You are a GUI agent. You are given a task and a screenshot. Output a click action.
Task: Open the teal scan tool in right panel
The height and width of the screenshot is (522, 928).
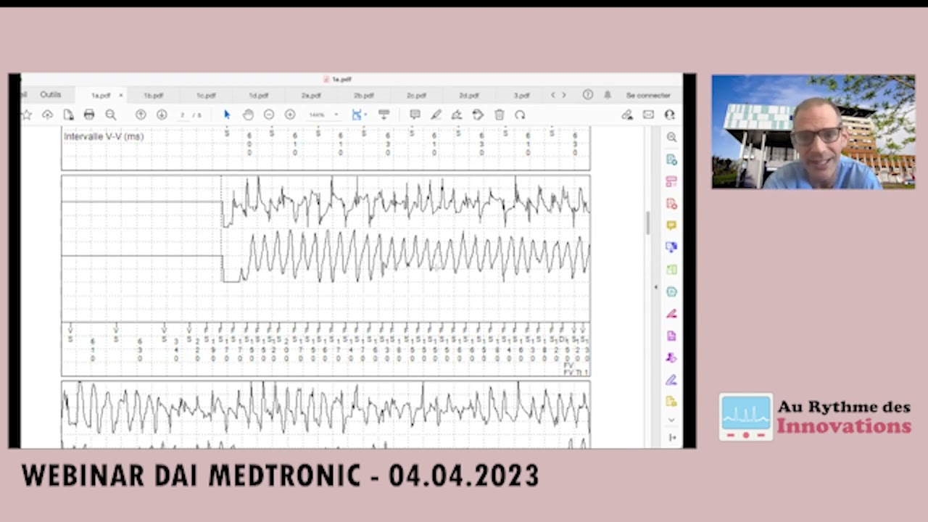(671, 291)
